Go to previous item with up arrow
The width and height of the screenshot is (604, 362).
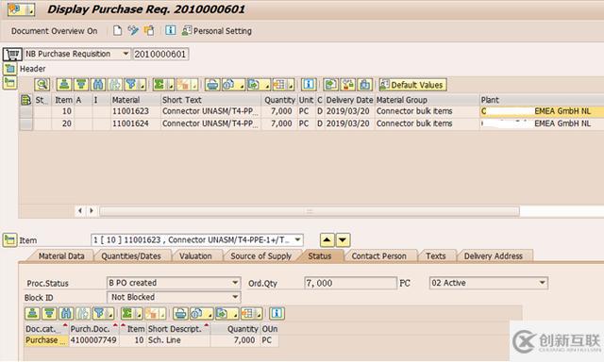327,240
